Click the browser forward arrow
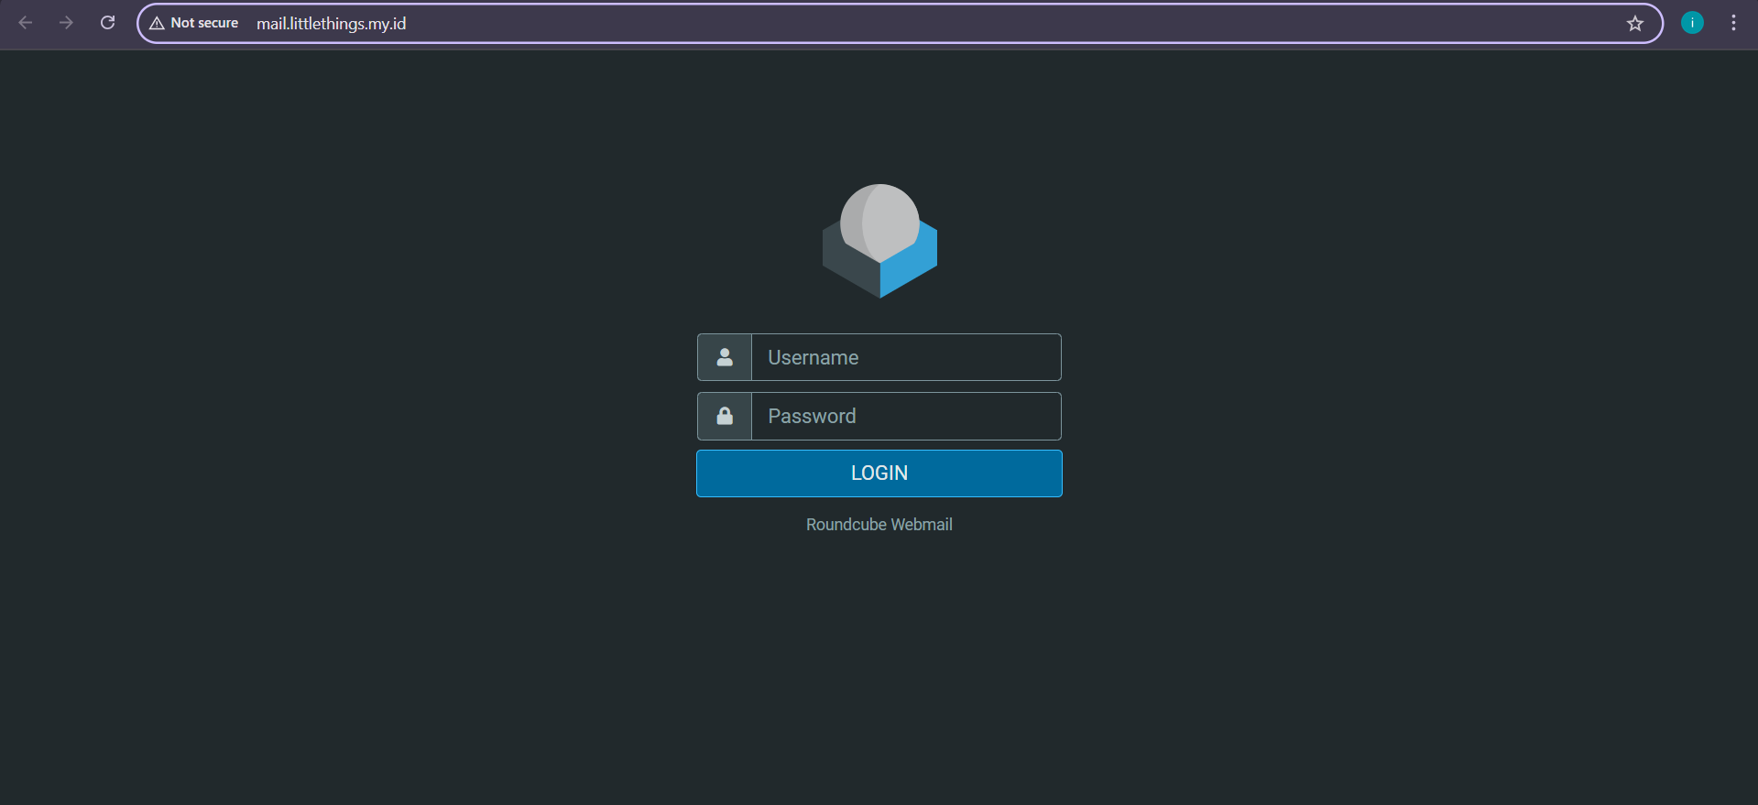This screenshot has width=1758, height=805. 66,23
